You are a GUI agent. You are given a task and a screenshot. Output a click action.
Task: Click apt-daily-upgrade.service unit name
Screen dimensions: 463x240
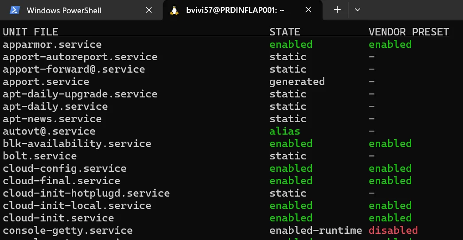coord(80,94)
